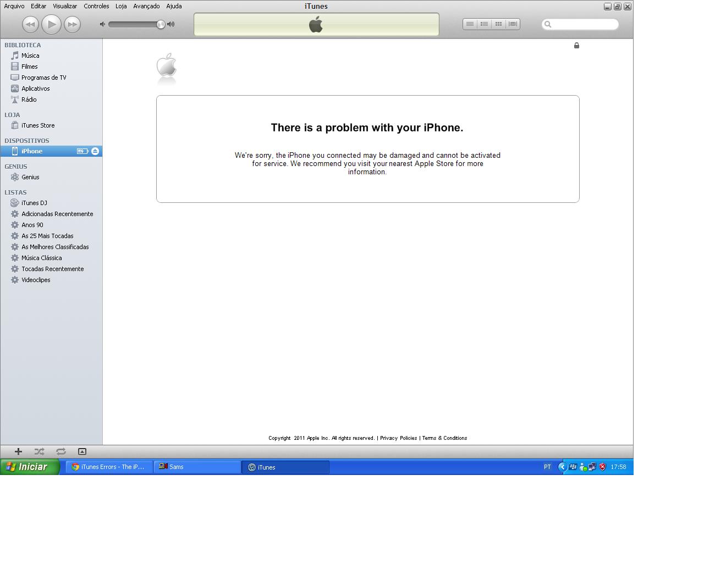The height and width of the screenshot is (563, 704).
Task: Switch to Cover Flow view
Action: tap(513, 24)
